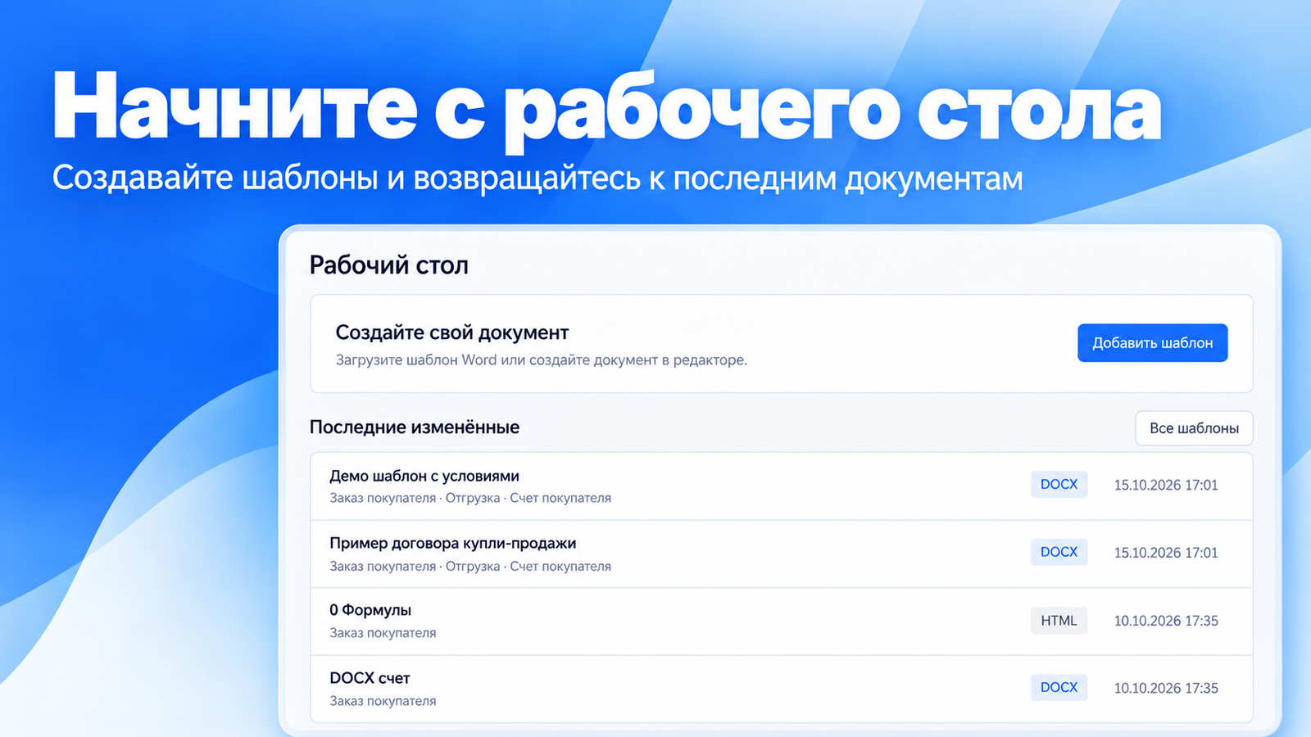
Task: Click the Загрузите шаблон Word description text
Action: pyautogui.click(x=542, y=360)
